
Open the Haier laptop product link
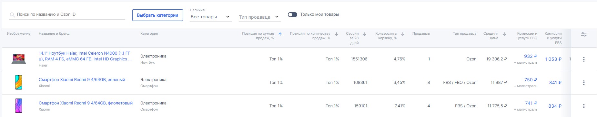[85, 56]
